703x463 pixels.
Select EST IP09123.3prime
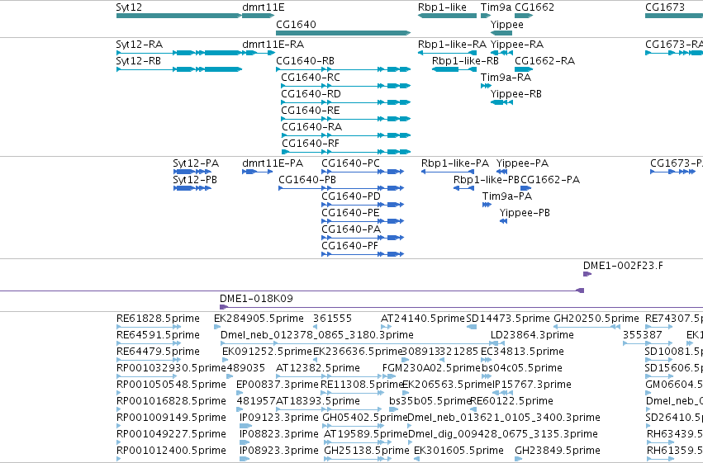245,427
